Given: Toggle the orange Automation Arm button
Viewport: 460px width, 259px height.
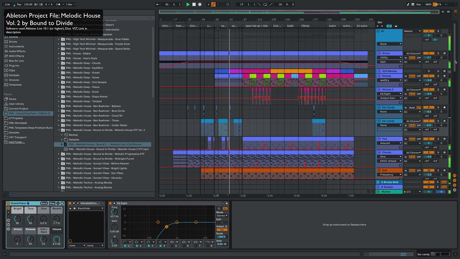Looking at the screenshot, I should tap(213, 4).
